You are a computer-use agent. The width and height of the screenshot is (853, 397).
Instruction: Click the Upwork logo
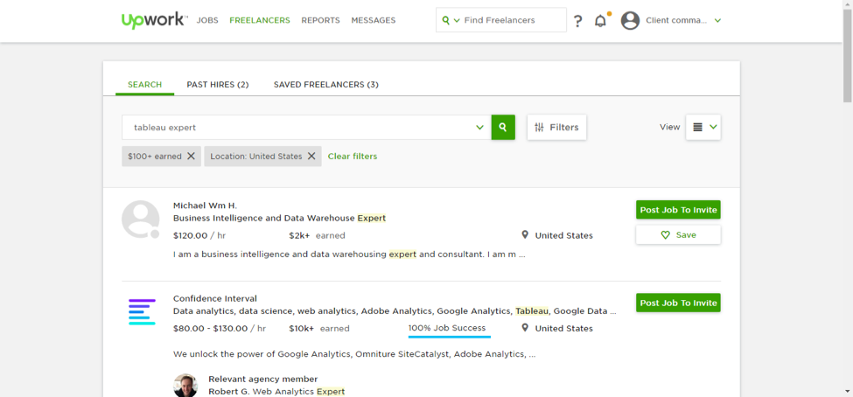click(x=155, y=20)
